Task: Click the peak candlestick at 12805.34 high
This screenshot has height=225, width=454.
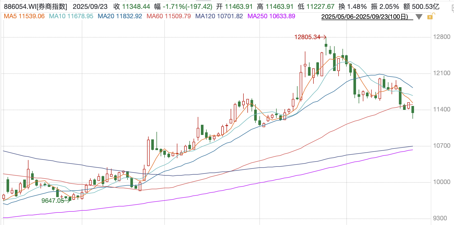Action: [326, 46]
